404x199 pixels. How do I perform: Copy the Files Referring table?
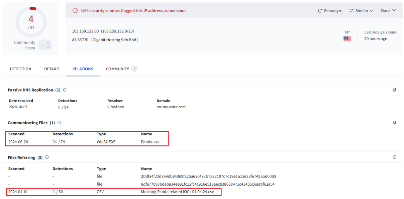pos(394,157)
